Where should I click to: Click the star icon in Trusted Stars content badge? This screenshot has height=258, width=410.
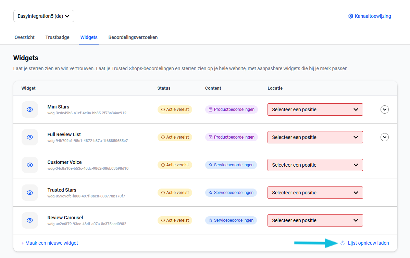point(211,193)
